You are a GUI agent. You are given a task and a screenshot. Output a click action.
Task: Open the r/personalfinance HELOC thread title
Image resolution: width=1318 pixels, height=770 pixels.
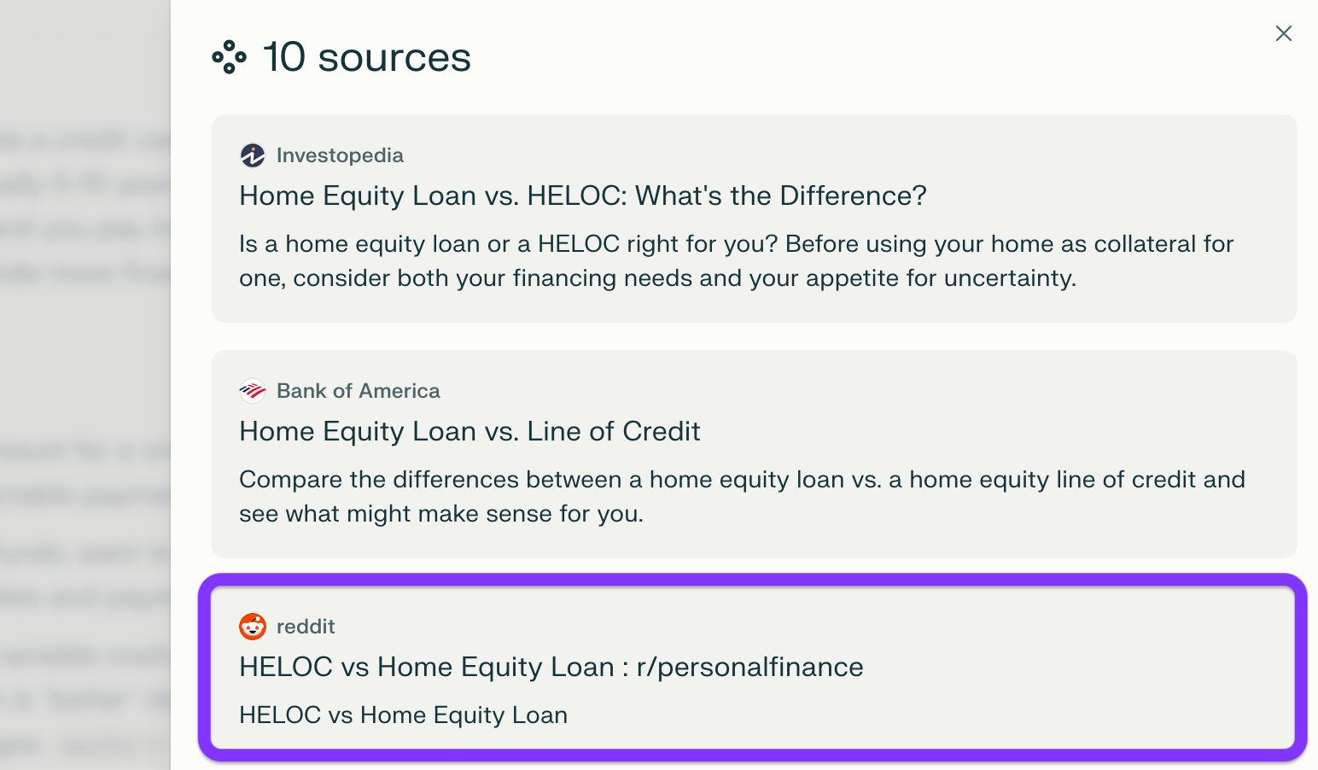[551, 667]
